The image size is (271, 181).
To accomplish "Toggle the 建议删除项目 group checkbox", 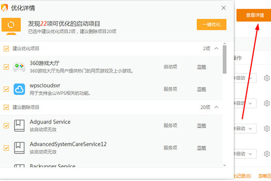I will pyautogui.click(x=6, y=108).
